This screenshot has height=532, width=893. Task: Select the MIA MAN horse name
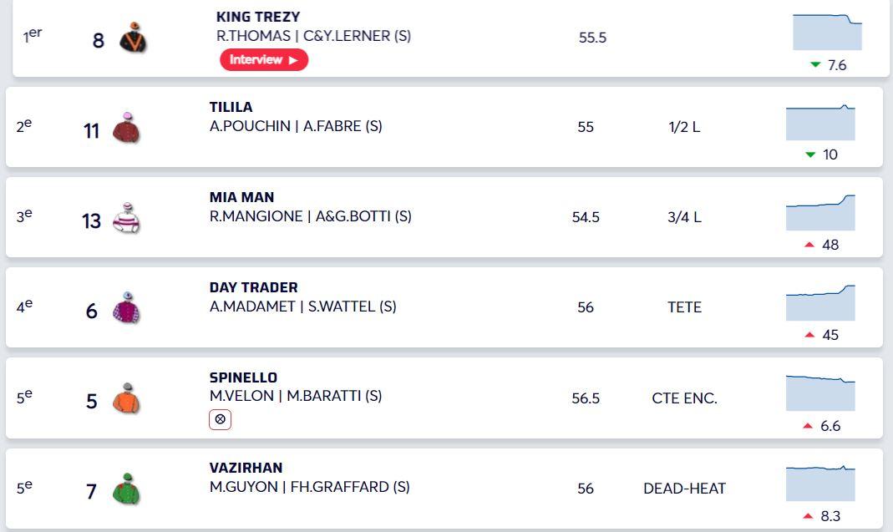(241, 197)
